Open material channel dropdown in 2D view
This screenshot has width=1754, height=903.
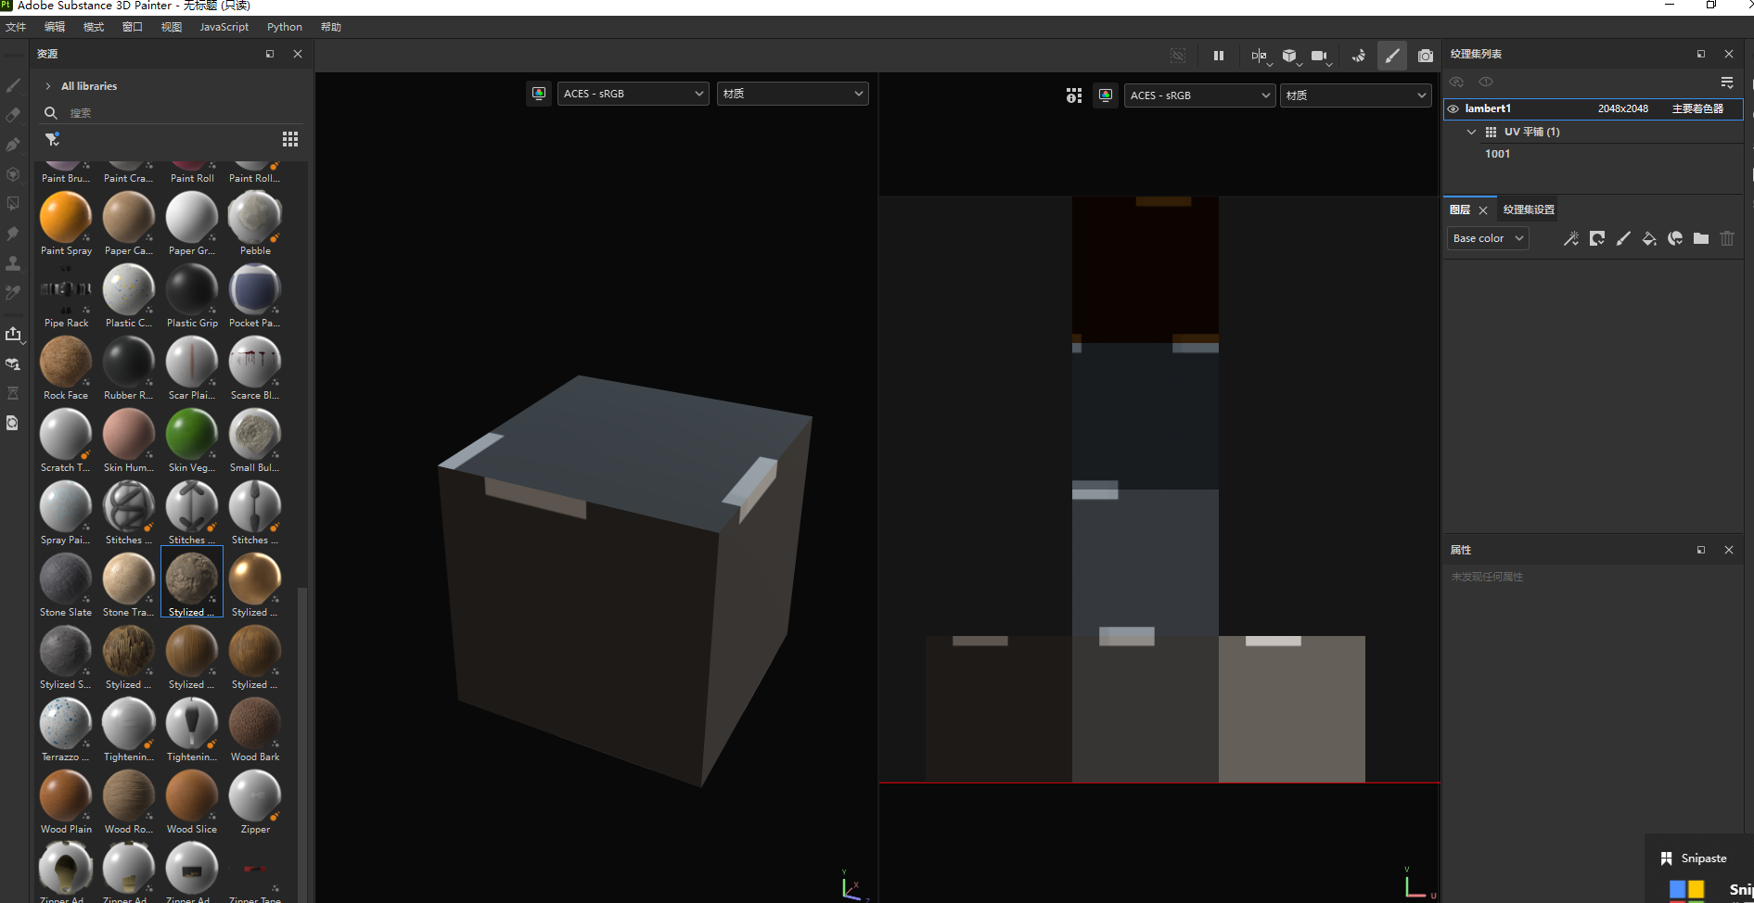click(x=1356, y=95)
